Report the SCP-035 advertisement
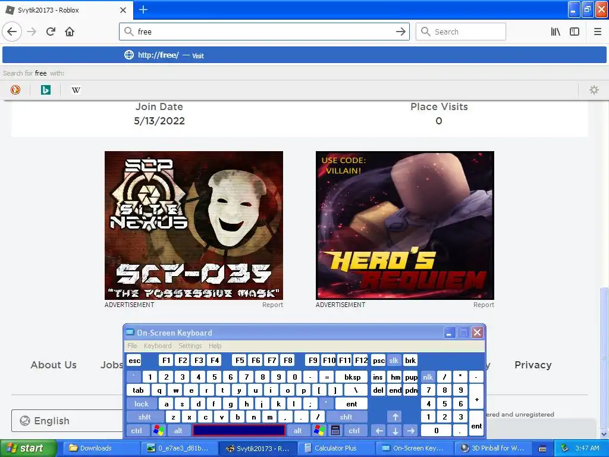609x457 pixels. pyautogui.click(x=272, y=305)
